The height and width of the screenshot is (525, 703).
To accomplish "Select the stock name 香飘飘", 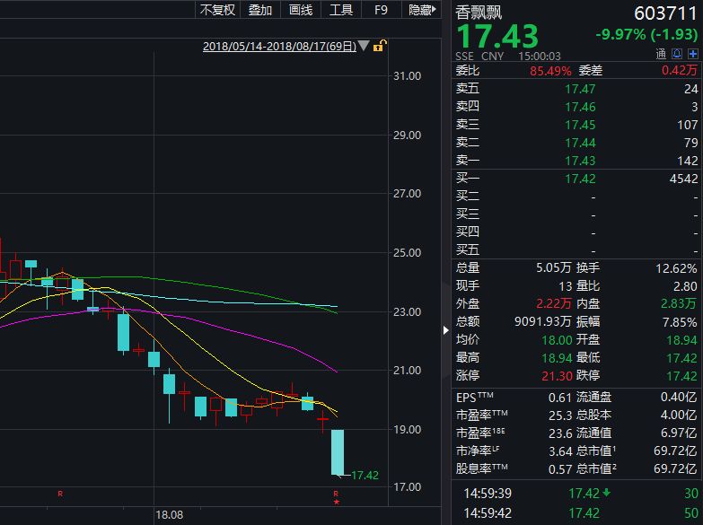I will tap(479, 13).
